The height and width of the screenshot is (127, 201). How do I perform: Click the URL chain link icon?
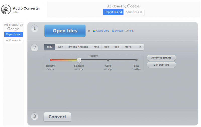click(127, 31)
